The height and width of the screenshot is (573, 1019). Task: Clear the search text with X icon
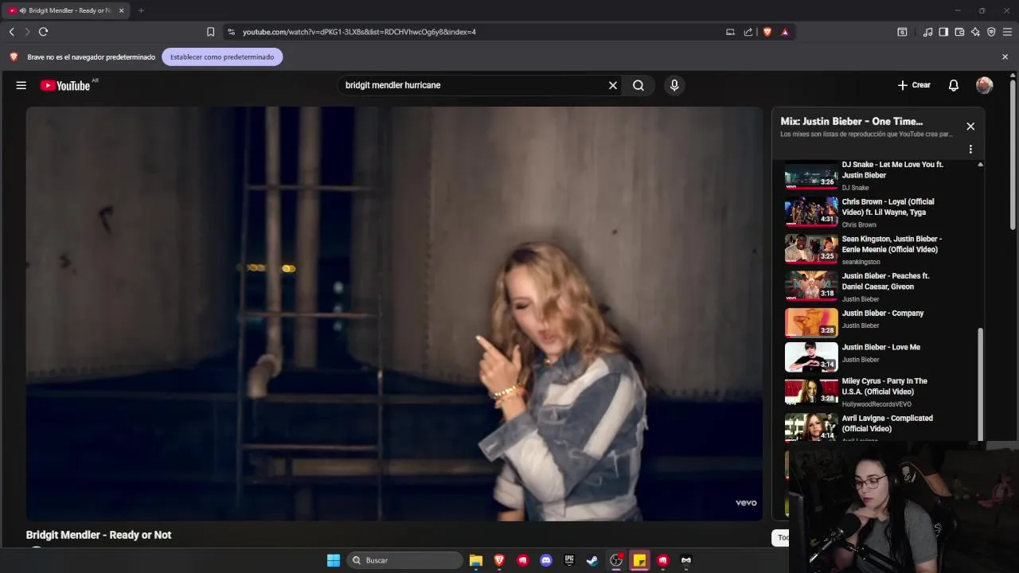coord(613,85)
